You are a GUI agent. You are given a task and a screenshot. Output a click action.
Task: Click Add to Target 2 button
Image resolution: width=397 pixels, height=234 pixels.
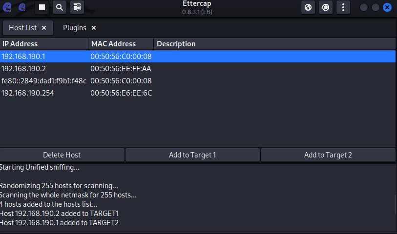(x=328, y=155)
